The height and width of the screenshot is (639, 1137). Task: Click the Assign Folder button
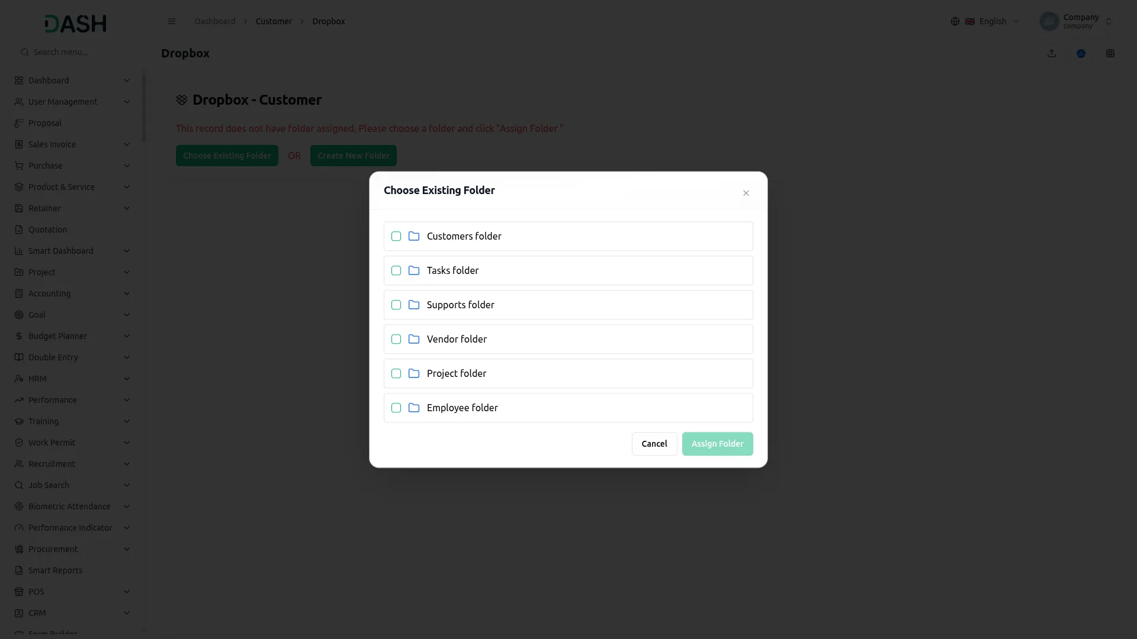[717, 444]
